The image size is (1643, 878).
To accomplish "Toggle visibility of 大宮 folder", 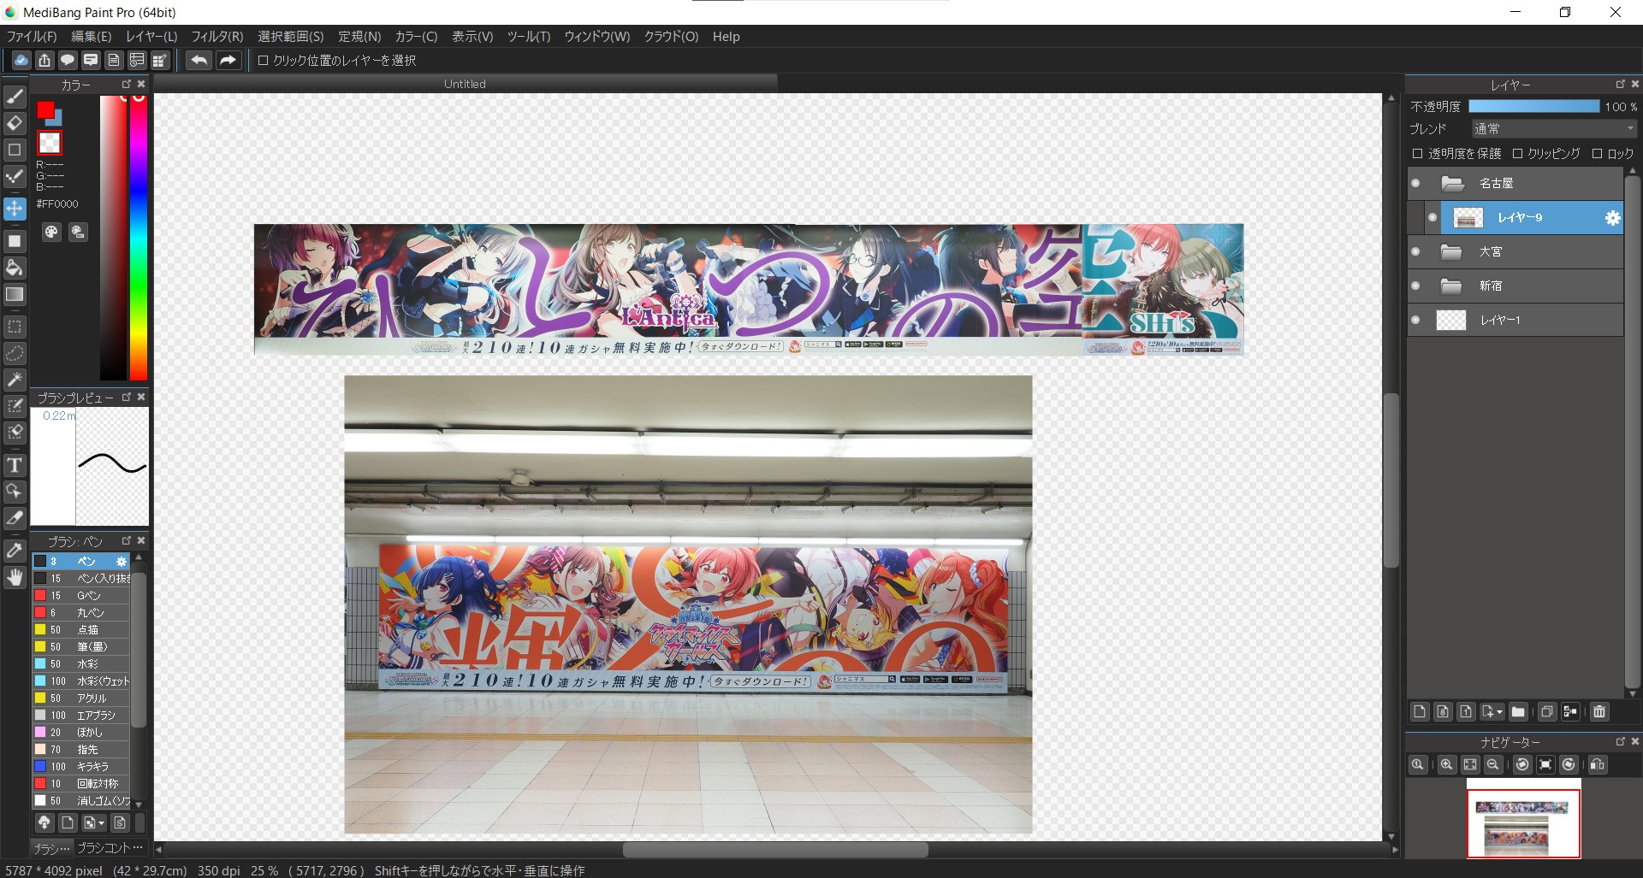I will (1415, 252).
